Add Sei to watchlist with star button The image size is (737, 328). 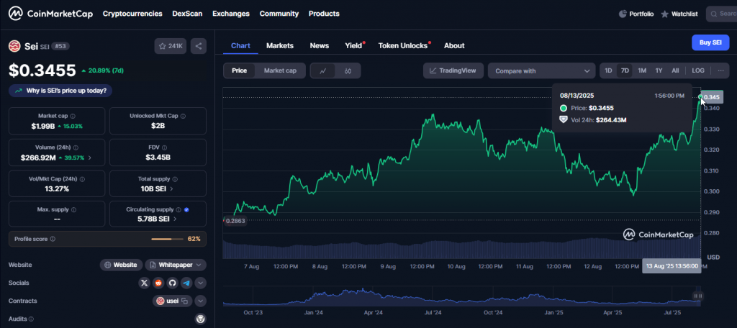171,46
